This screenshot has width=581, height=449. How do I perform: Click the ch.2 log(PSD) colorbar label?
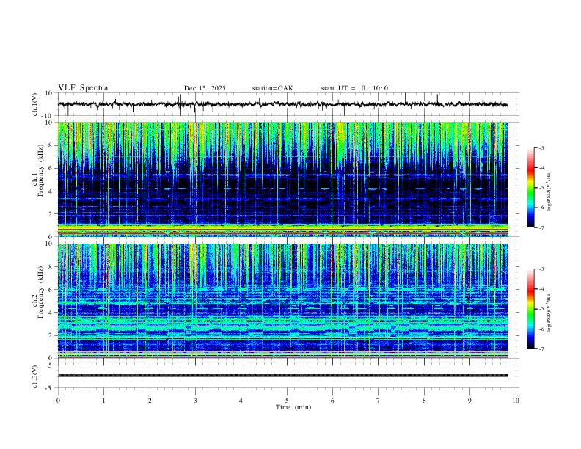click(549, 312)
